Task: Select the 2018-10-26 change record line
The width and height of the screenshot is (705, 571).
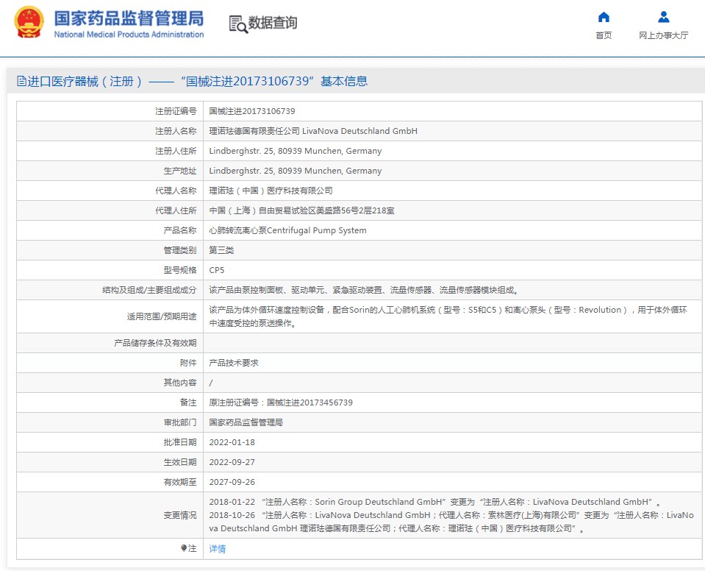Action: pyautogui.click(x=451, y=522)
